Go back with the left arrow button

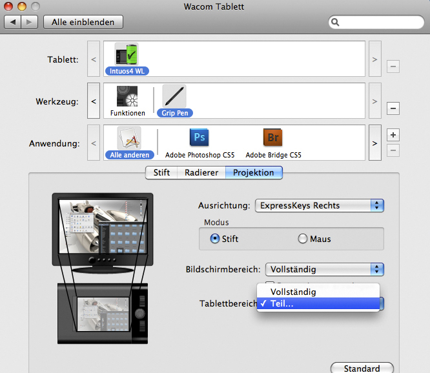13,22
